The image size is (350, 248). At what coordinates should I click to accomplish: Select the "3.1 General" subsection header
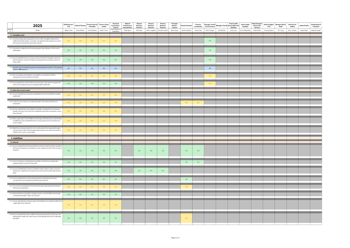click(14, 142)
